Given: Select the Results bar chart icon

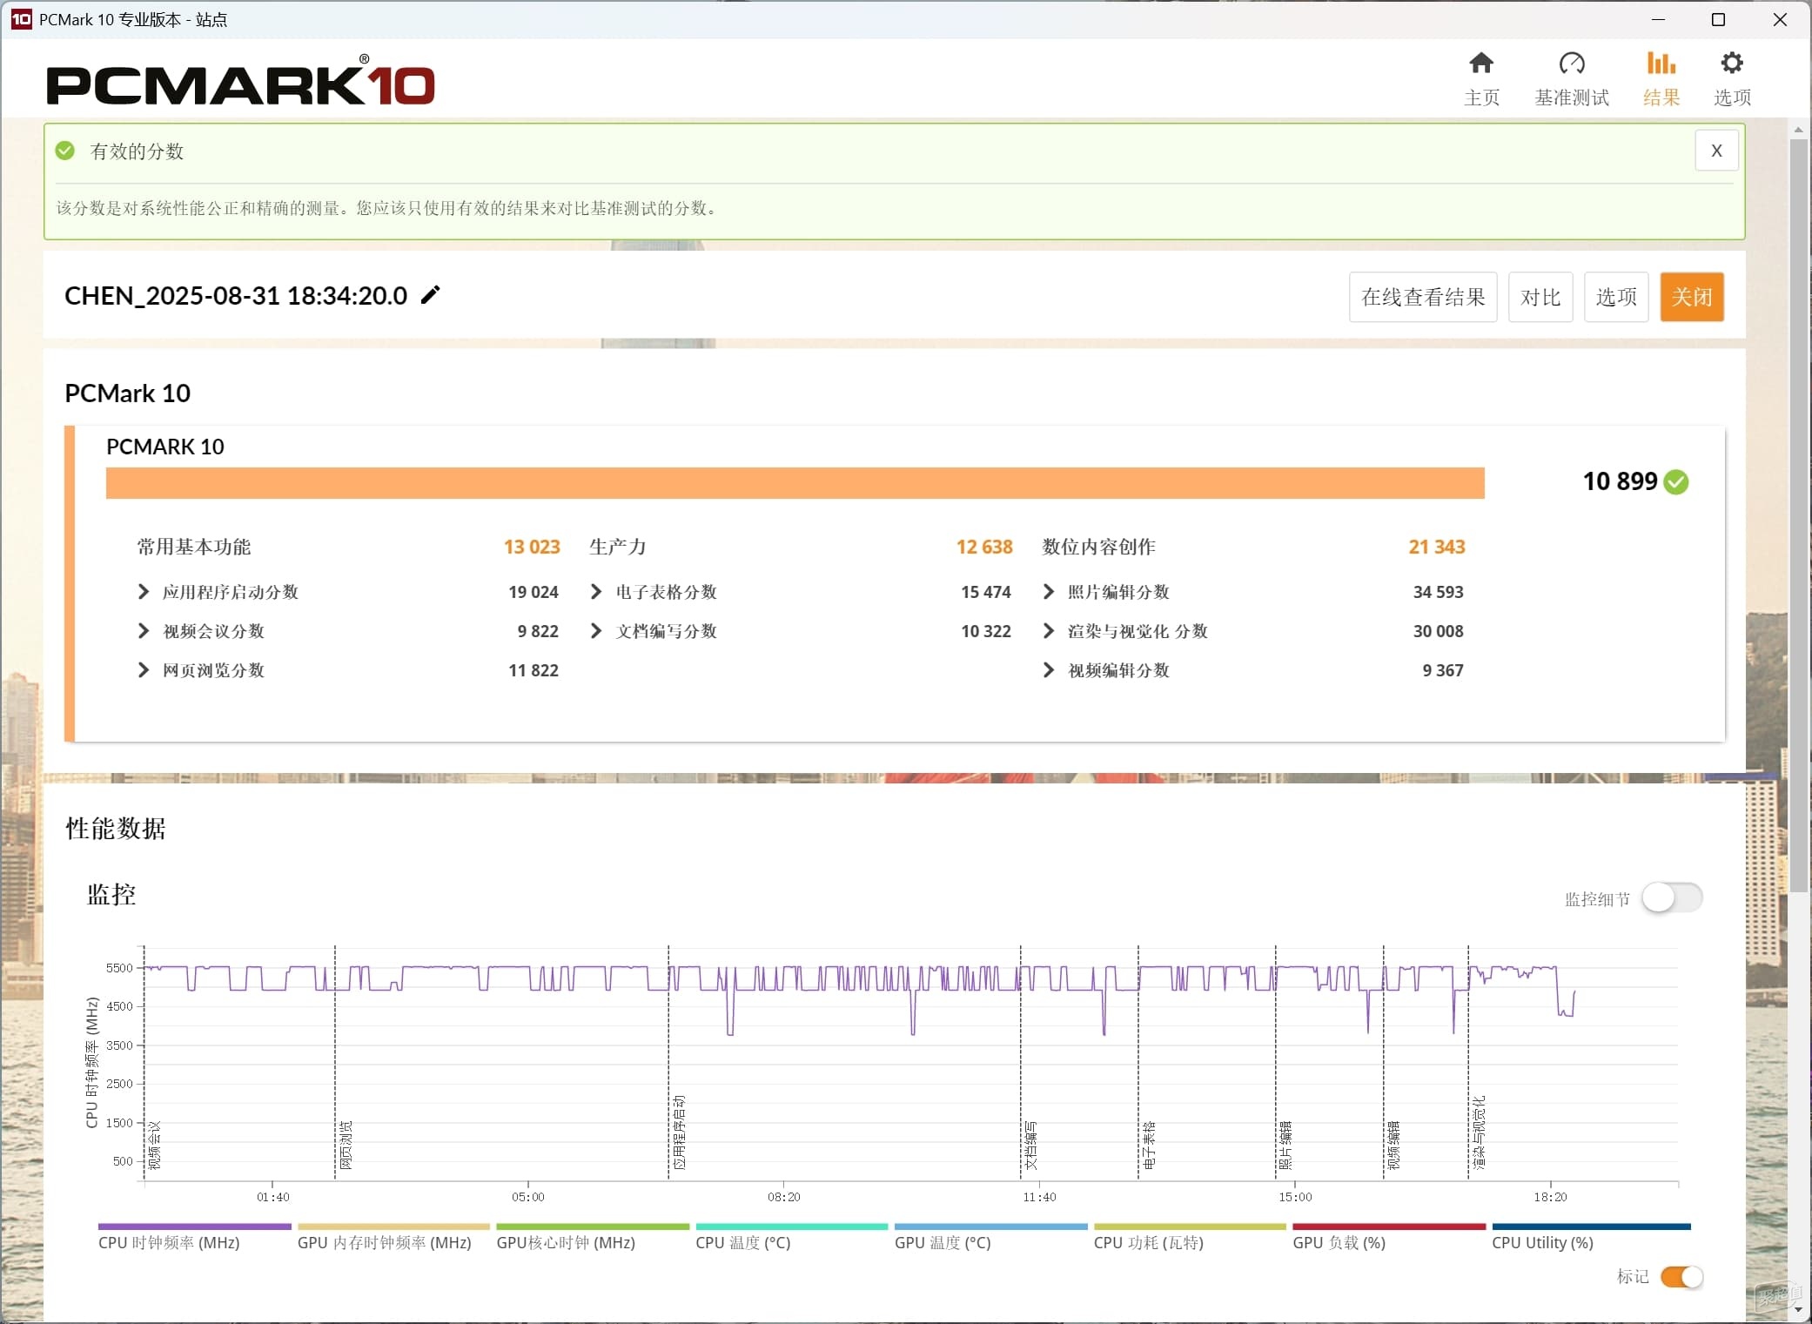Looking at the screenshot, I should point(1661,64).
